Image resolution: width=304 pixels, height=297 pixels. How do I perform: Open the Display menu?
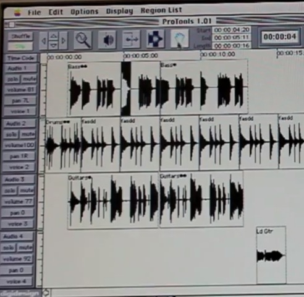[x=119, y=11]
